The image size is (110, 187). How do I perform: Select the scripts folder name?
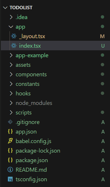(x=23, y=113)
